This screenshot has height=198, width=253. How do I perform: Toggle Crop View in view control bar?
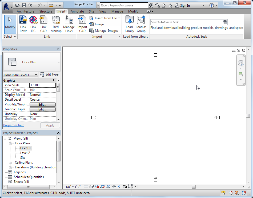pos(102,187)
